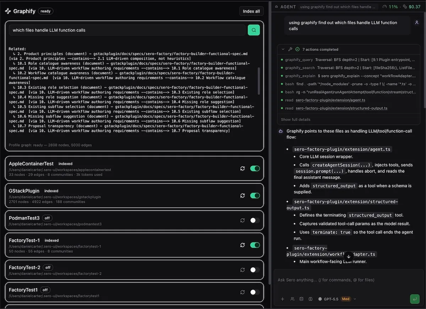Enable the FactoryTest-2 workspace toggle

click(x=255, y=270)
